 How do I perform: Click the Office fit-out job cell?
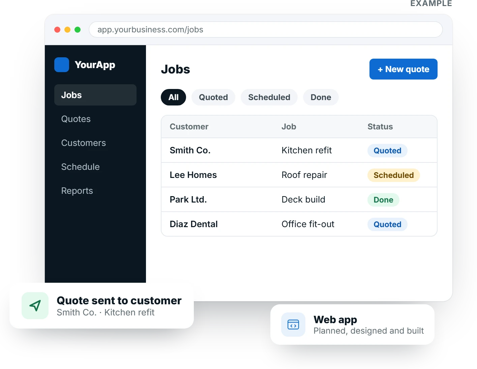pos(308,224)
